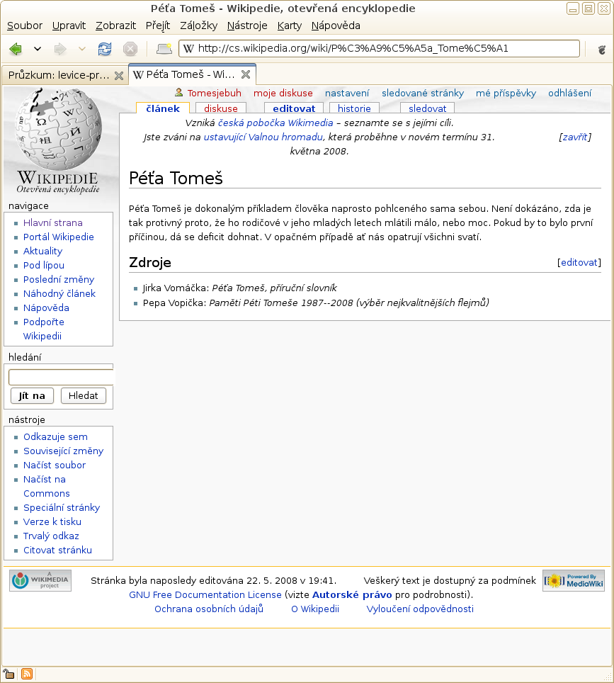Open the Soubor menu
The image size is (614, 683).
point(25,26)
